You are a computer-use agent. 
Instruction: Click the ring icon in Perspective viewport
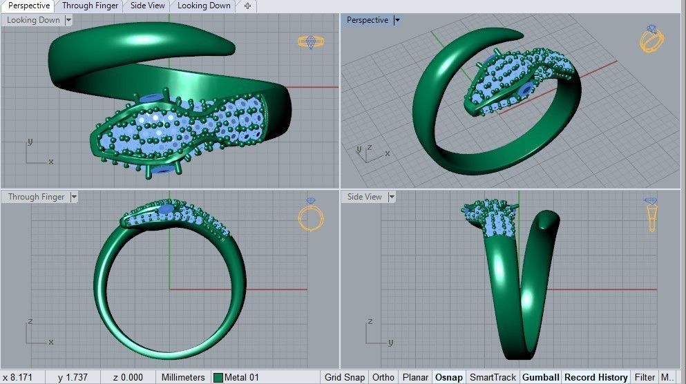point(651,39)
